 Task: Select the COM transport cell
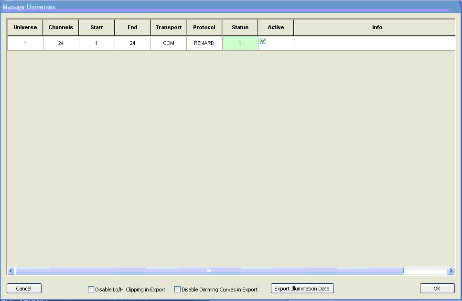click(x=169, y=43)
